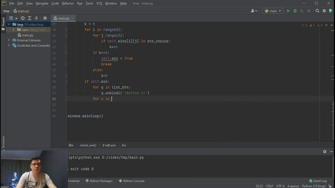Go to next highlighted error arrow
335x188 pixels.
tap(331, 25)
